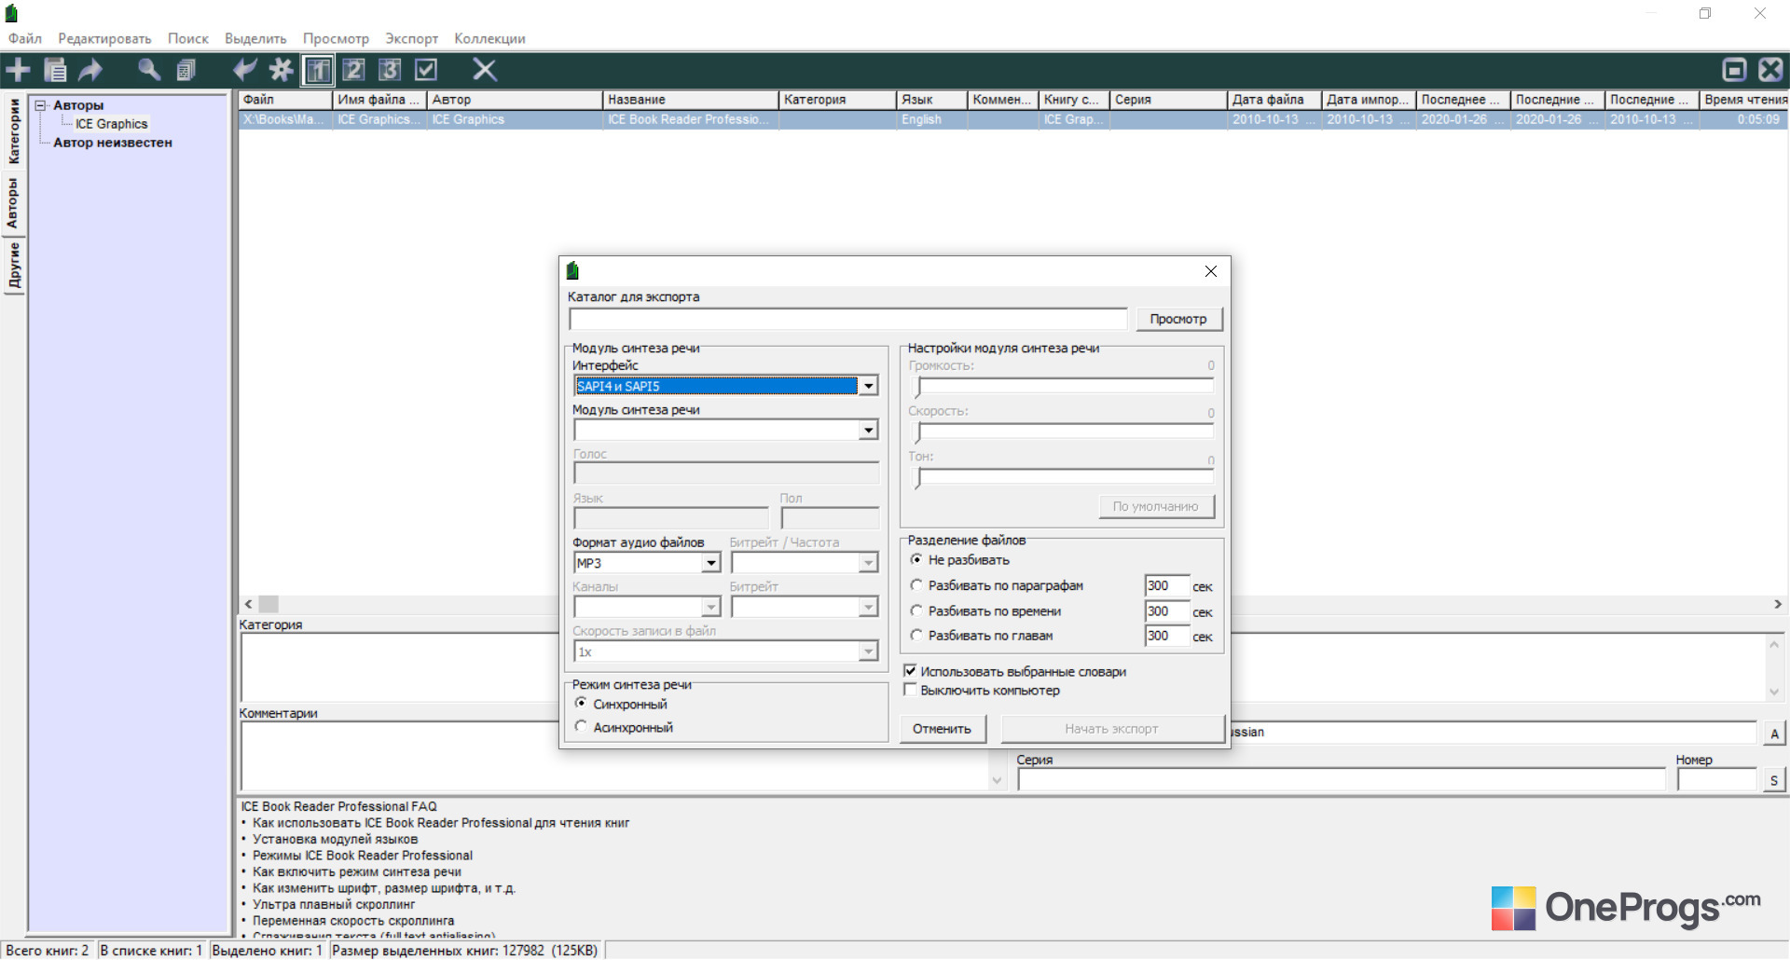The width and height of the screenshot is (1790, 960).
Task: Click the seconds field for 'Разбивать по параграфам'
Action: point(1167,585)
